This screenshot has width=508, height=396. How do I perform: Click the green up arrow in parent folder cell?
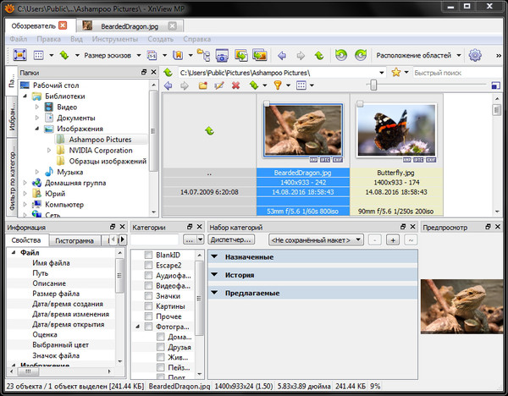coord(209,131)
